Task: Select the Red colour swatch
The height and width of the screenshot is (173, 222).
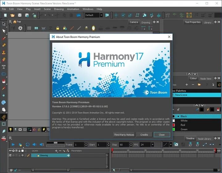Action: tap(173, 125)
